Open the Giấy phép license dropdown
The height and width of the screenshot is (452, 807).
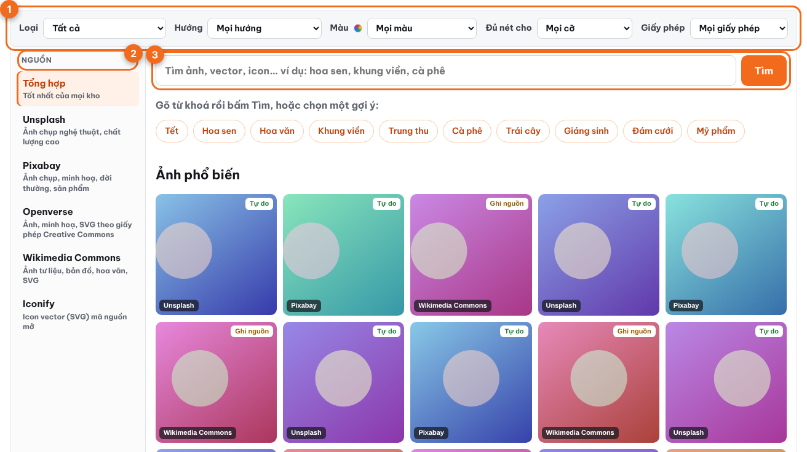click(x=739, y=28)
